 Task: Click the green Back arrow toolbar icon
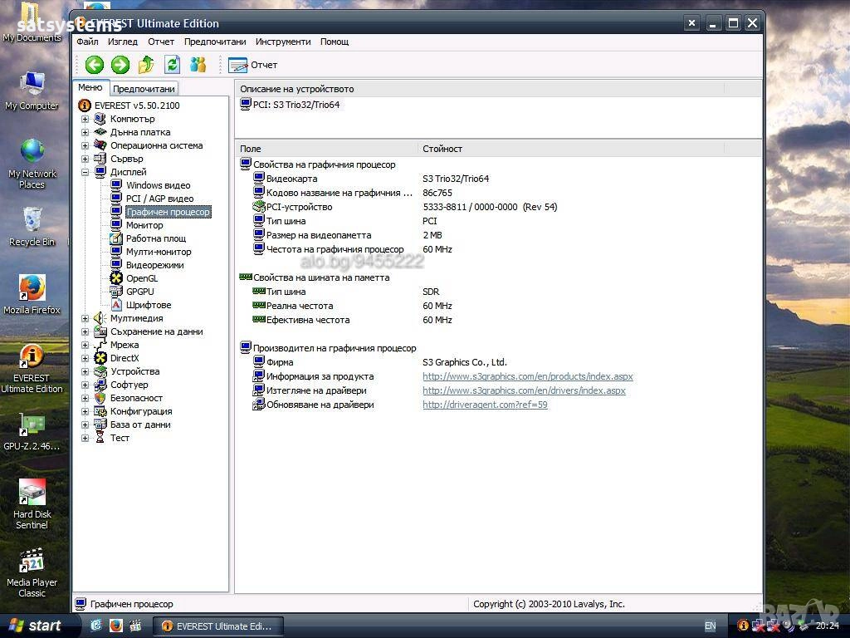[x=95, y=65]
